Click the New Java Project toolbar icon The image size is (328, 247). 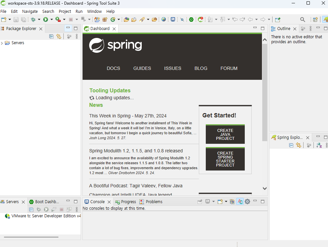[97, 20]
